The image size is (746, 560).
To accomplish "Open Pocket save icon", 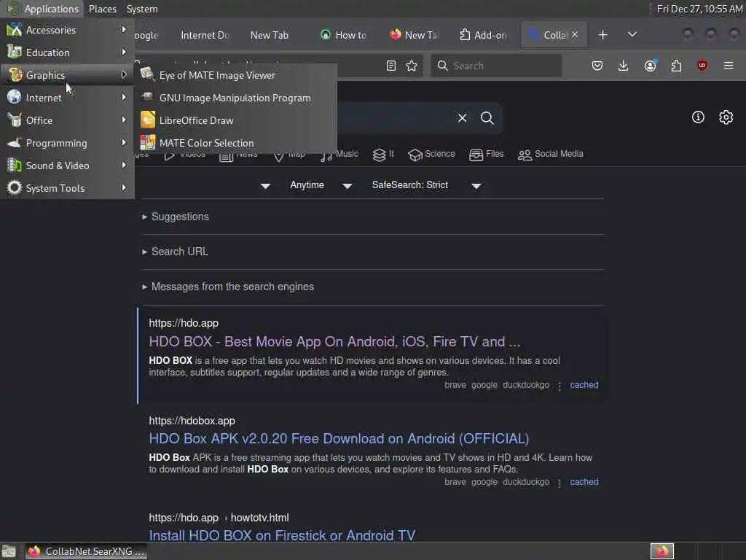I will pos(597,66).
